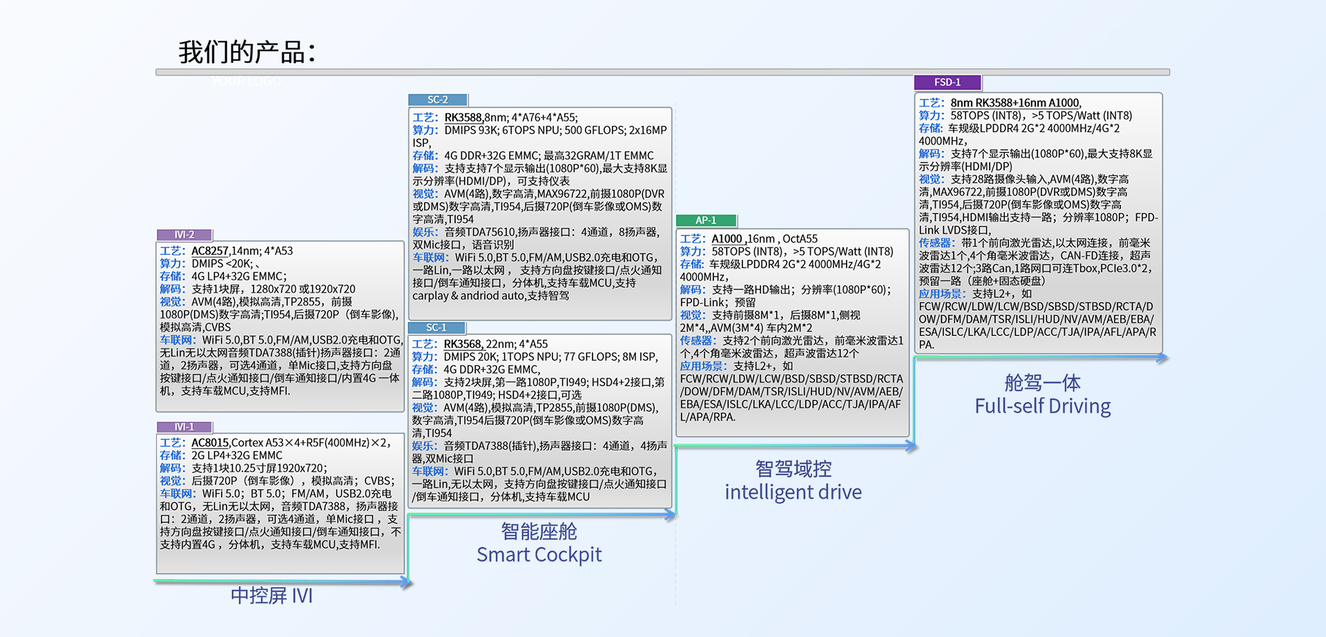Select 解码: label in FSD-1 box
Screen dimensions: 1326x637
pos(932,154)
